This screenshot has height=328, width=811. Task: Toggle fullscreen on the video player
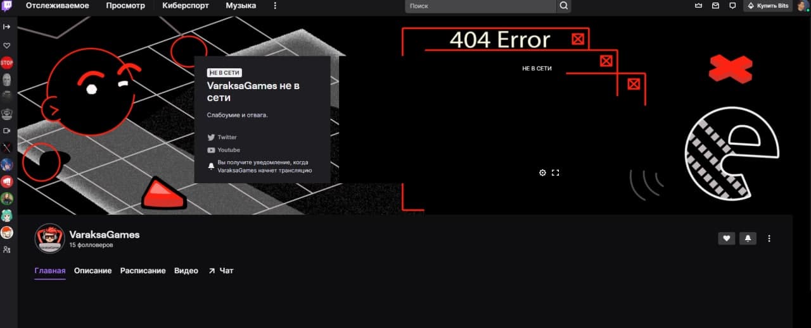556,173
